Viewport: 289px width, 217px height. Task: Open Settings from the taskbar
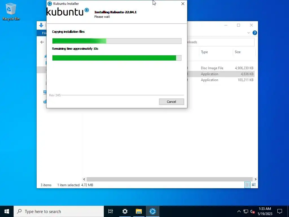pyautogui.click(x=125, y=211)
